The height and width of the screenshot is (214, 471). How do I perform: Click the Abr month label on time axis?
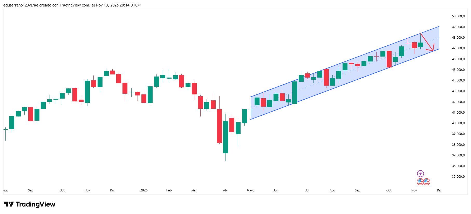click(225, 190)
